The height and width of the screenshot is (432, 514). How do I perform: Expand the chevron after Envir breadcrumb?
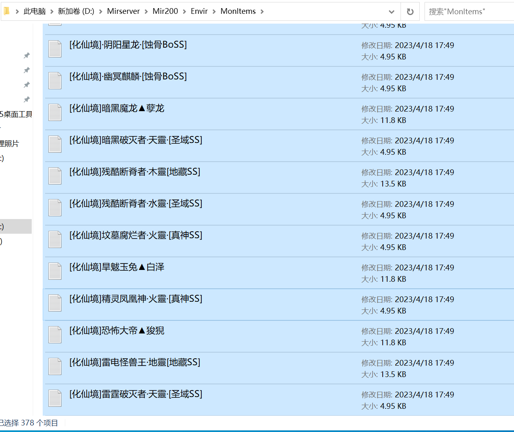click(x=214, y=12)
